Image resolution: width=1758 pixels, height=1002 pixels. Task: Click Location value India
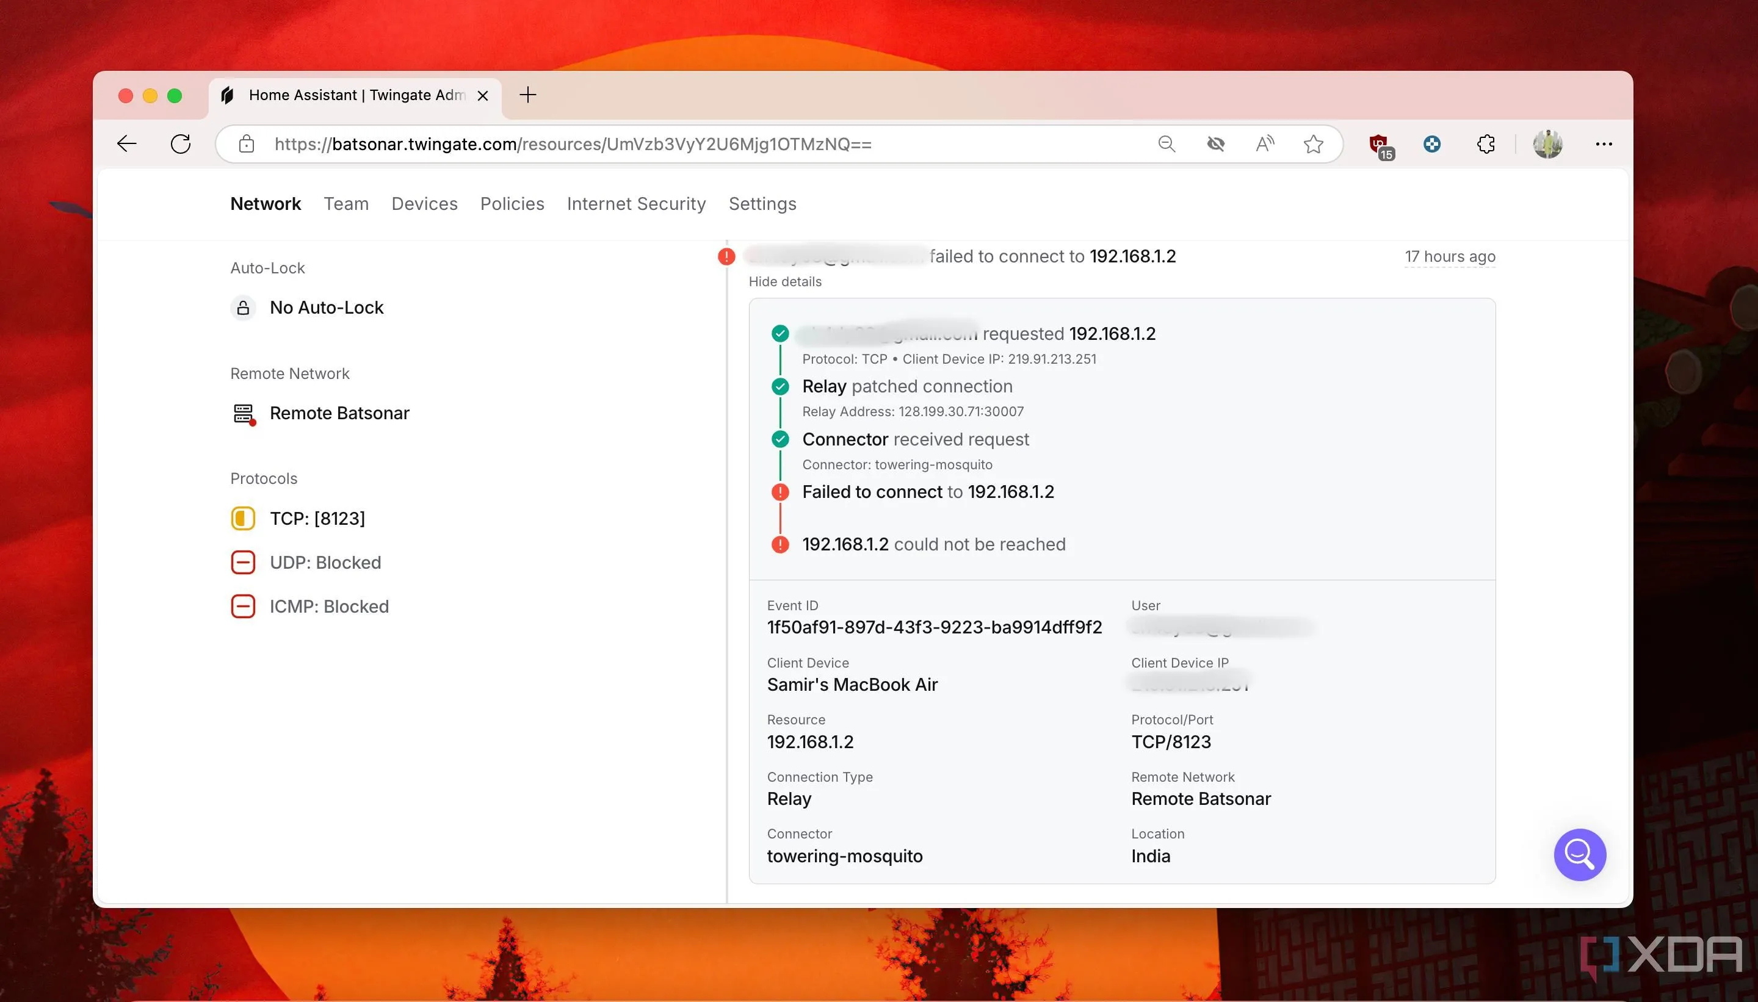point(1150,856)
